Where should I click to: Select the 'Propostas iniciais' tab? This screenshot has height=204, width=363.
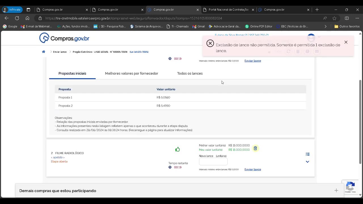[x=72, y=73]
